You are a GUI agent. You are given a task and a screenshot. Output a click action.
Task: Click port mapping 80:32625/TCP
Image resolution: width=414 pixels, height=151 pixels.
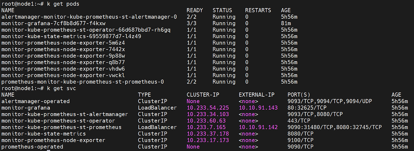307,108
